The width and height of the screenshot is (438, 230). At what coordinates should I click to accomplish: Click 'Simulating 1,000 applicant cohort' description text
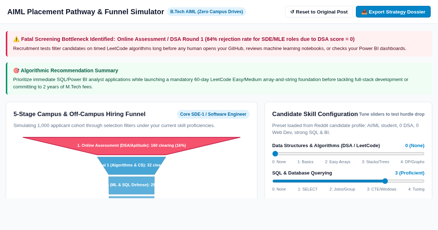[x=114, y=125]
